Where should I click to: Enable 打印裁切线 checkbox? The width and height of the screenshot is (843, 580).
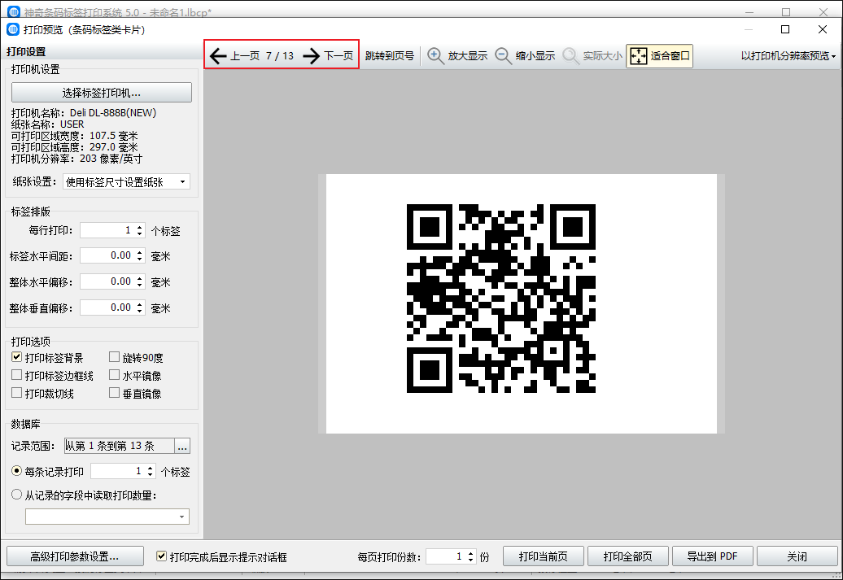(x=16, y=392)
